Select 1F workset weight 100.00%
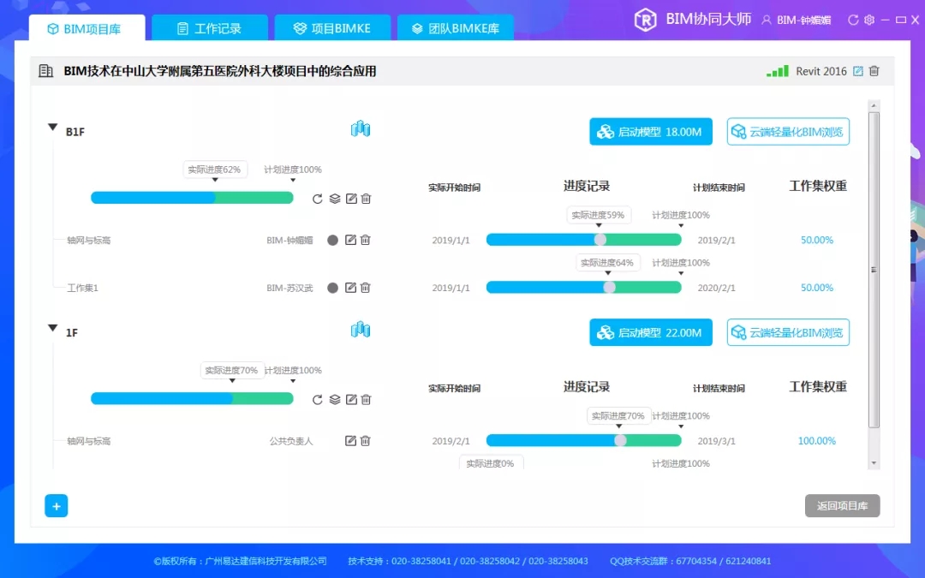 (817, 441)
